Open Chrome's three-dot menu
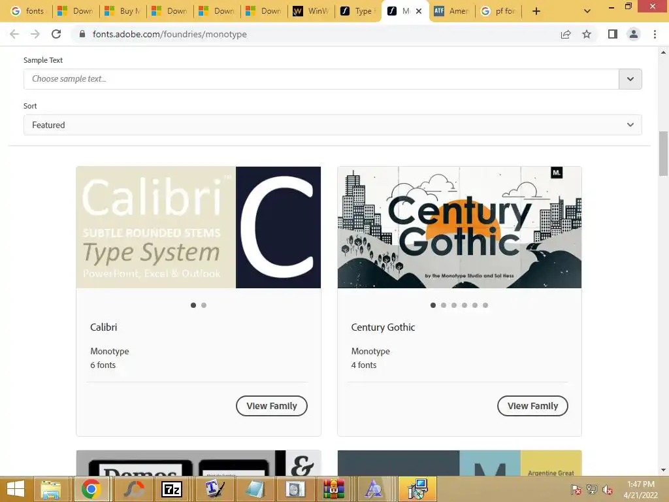 655,34
